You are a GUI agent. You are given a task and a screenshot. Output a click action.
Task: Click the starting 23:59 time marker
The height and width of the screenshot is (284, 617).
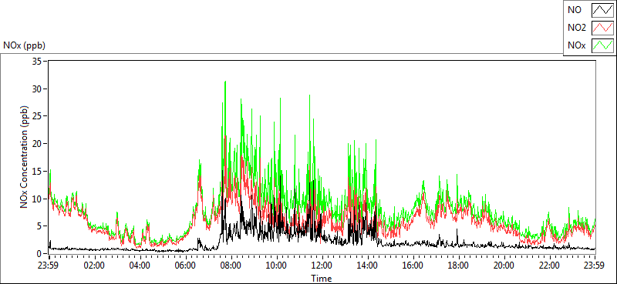click(x=49, y=265)
